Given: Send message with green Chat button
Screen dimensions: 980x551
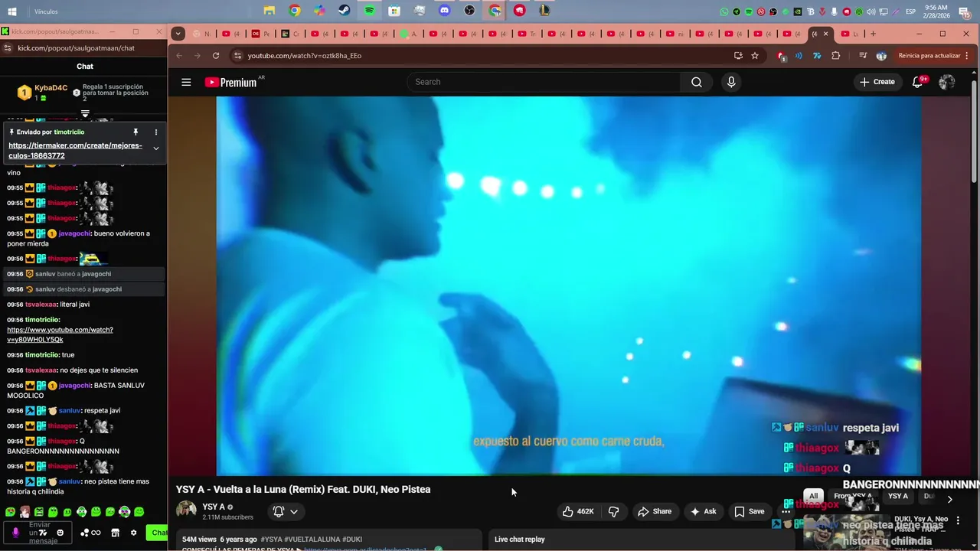Looking at the screenshot, I should pos(158,533).
